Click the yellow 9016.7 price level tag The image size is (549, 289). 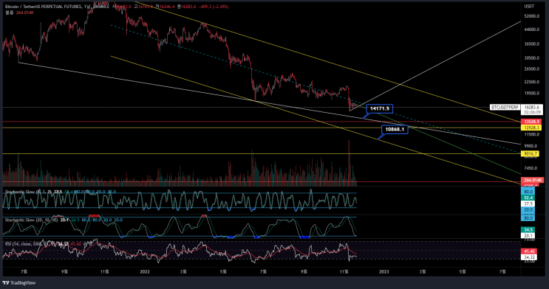pos(530,154)
